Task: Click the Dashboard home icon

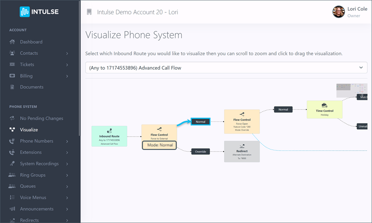Action: (12, 42)
